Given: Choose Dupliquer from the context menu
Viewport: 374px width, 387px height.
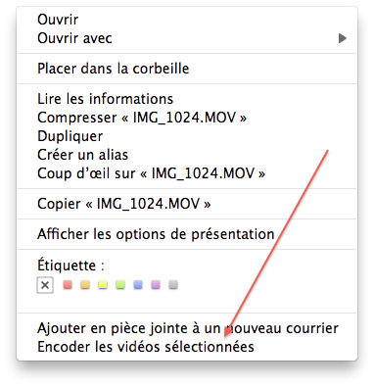Looking at the screenshot, I should [x=187, y=136].
